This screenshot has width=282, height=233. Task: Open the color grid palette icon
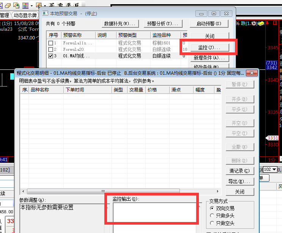[25, 5]
